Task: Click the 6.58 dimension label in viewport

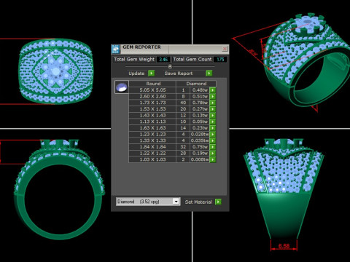Action: click(284, 246)
